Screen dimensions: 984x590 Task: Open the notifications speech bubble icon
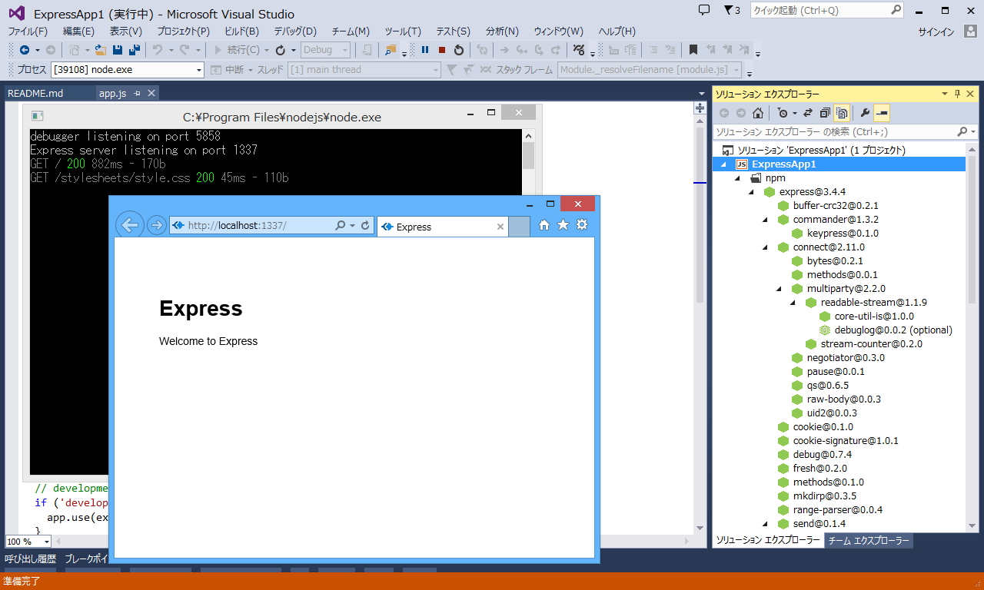704,10
